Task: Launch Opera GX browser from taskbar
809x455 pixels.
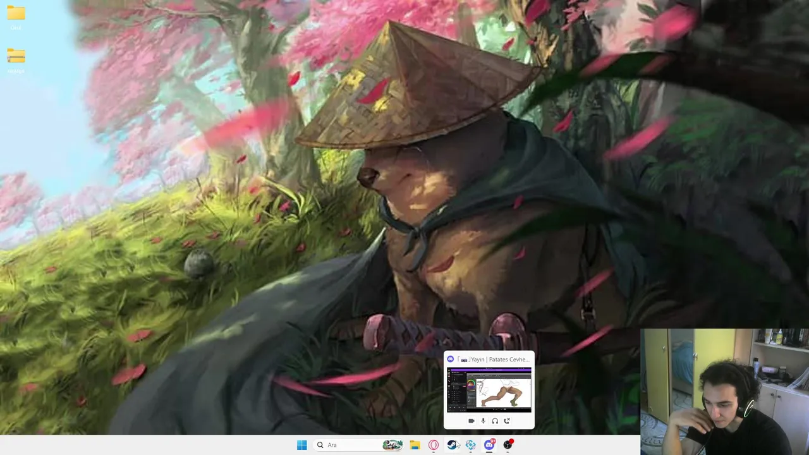Action: click(434, 445)
